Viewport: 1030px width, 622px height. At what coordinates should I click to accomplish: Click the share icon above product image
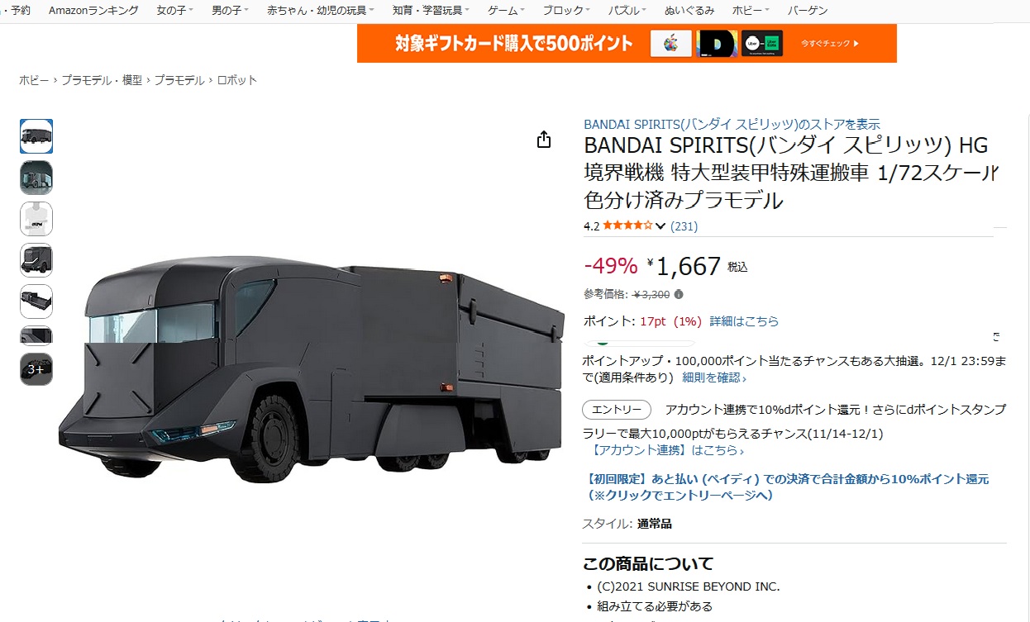click(x=543, y=140)
